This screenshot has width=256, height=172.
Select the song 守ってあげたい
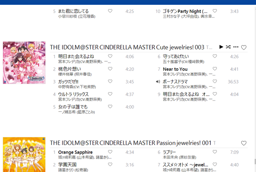coord(176,56)
